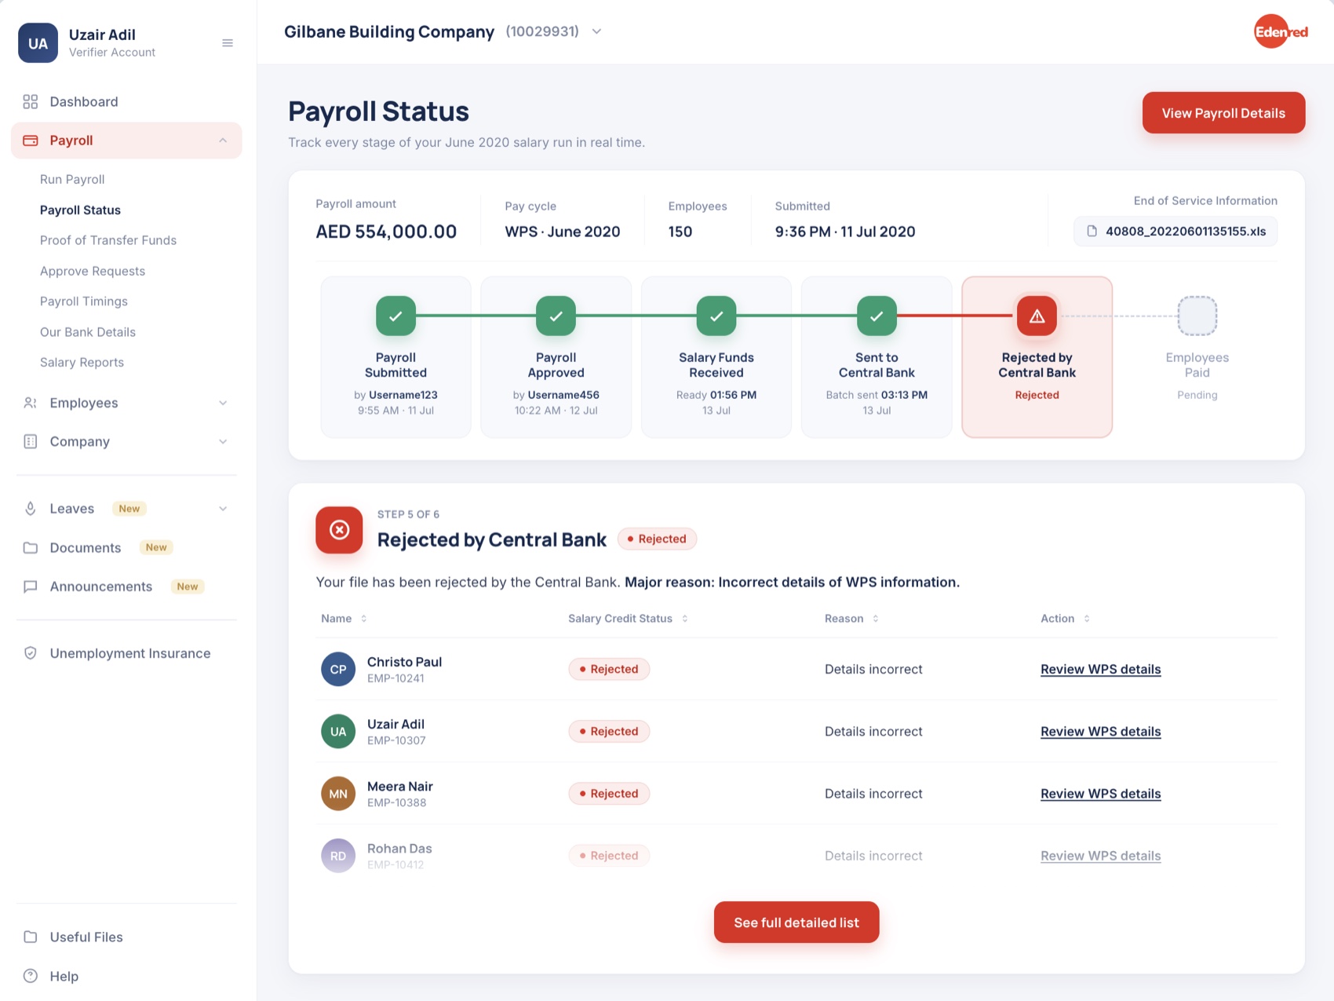Open Our Bank Details page
Screen dimensions: 1334x1001
(x=88, y=332)
